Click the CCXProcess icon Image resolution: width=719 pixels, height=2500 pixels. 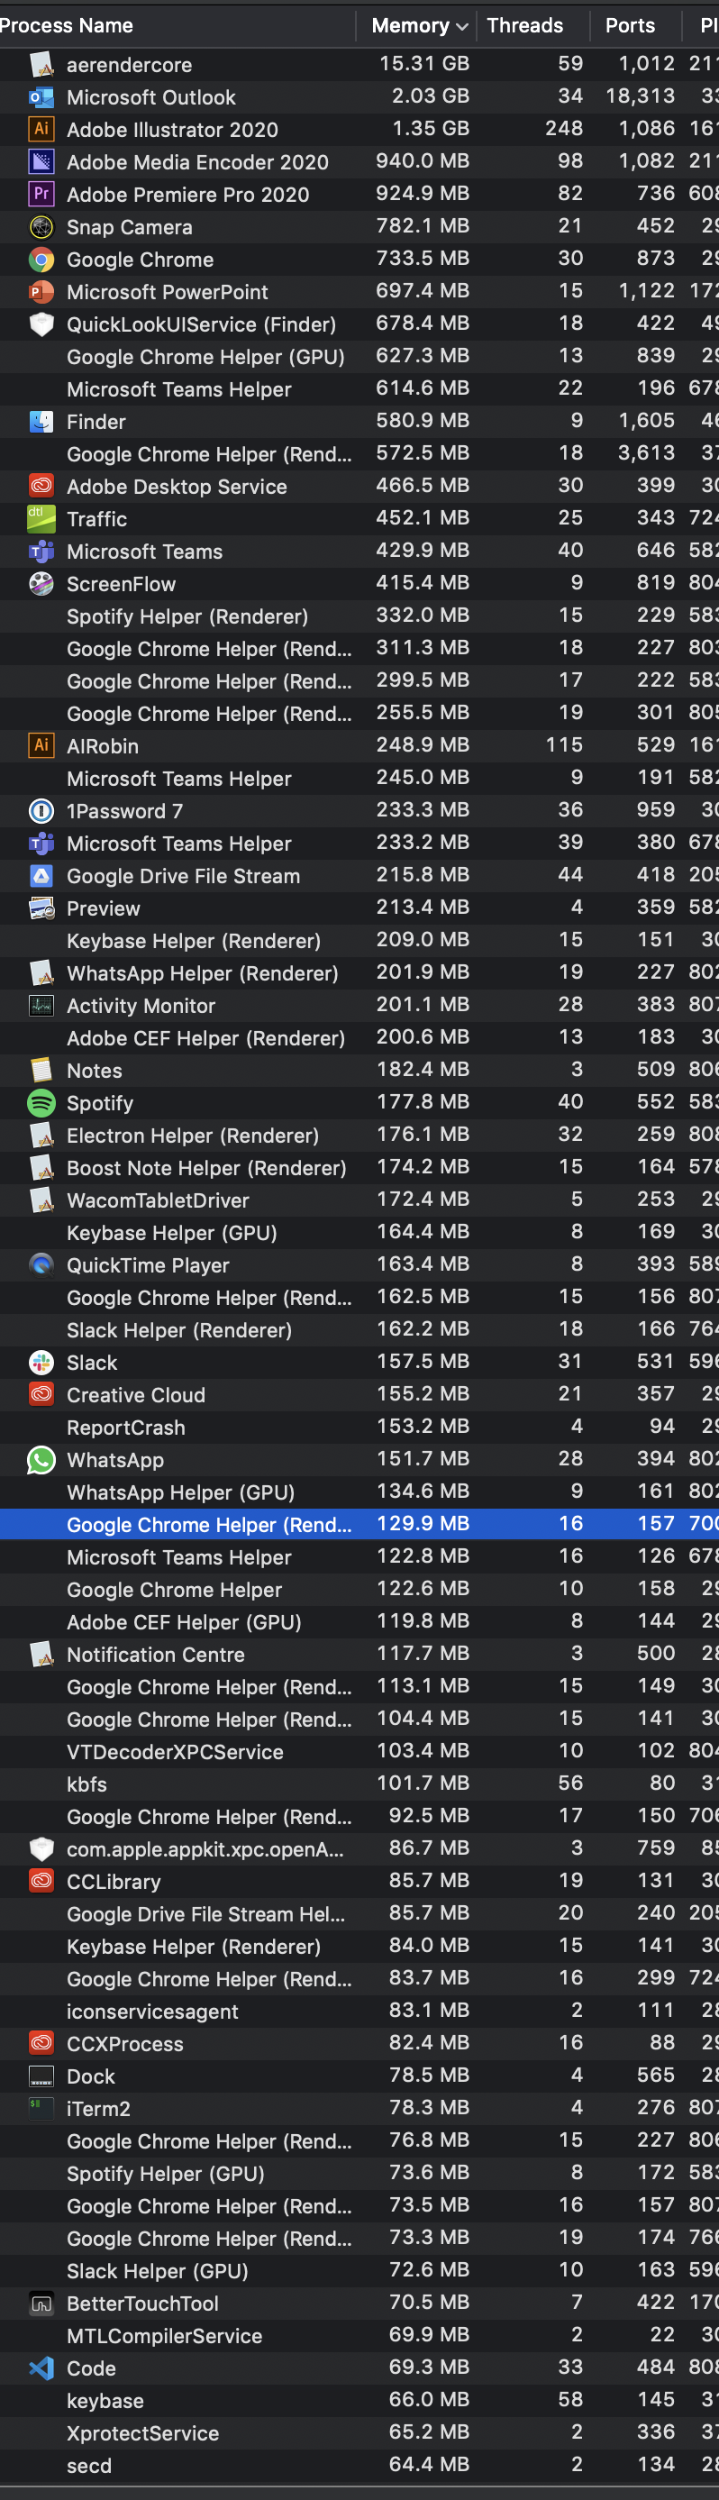[x=41, y=2043]
